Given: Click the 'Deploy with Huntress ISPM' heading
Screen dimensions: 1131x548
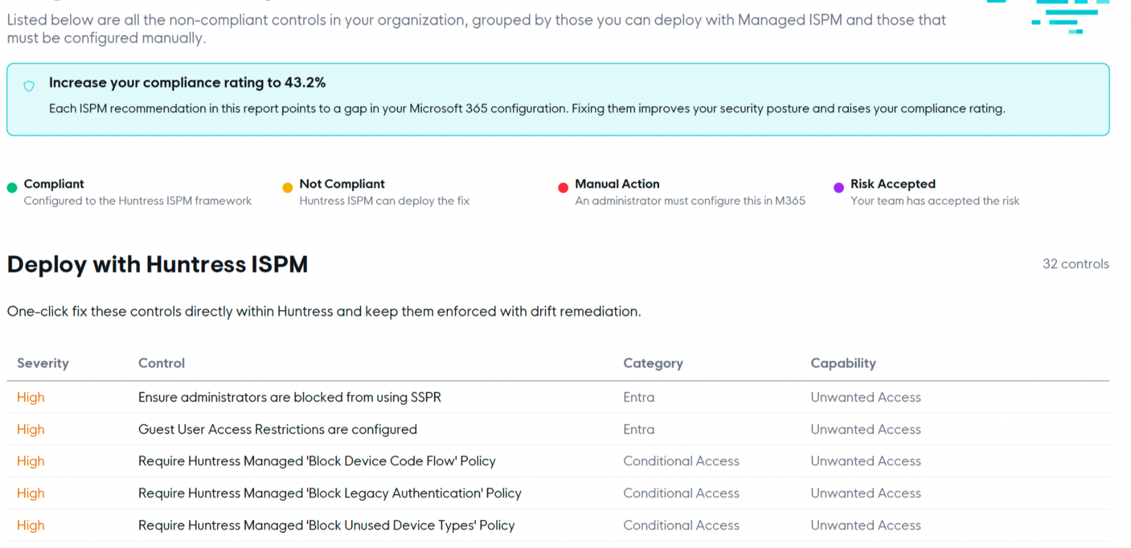Looking at the screenshot, I should point(157,264).
